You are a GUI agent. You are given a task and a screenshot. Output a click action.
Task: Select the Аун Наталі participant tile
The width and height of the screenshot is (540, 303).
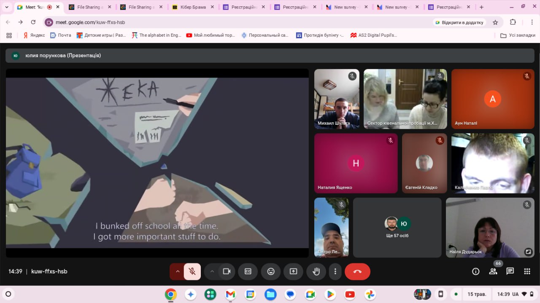(x=493, y=99)
